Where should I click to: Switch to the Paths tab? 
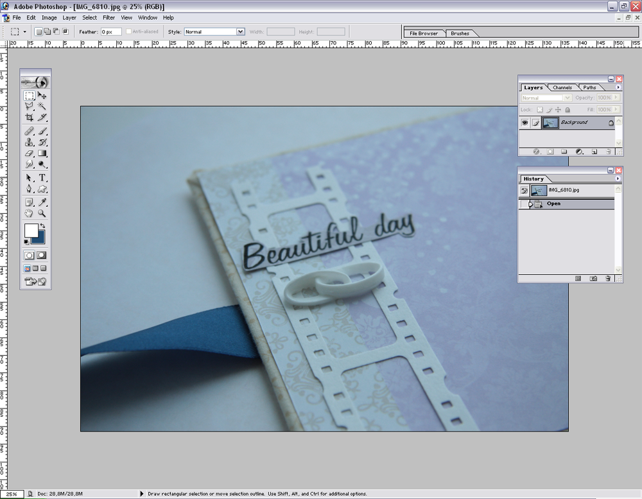point(589,87)
